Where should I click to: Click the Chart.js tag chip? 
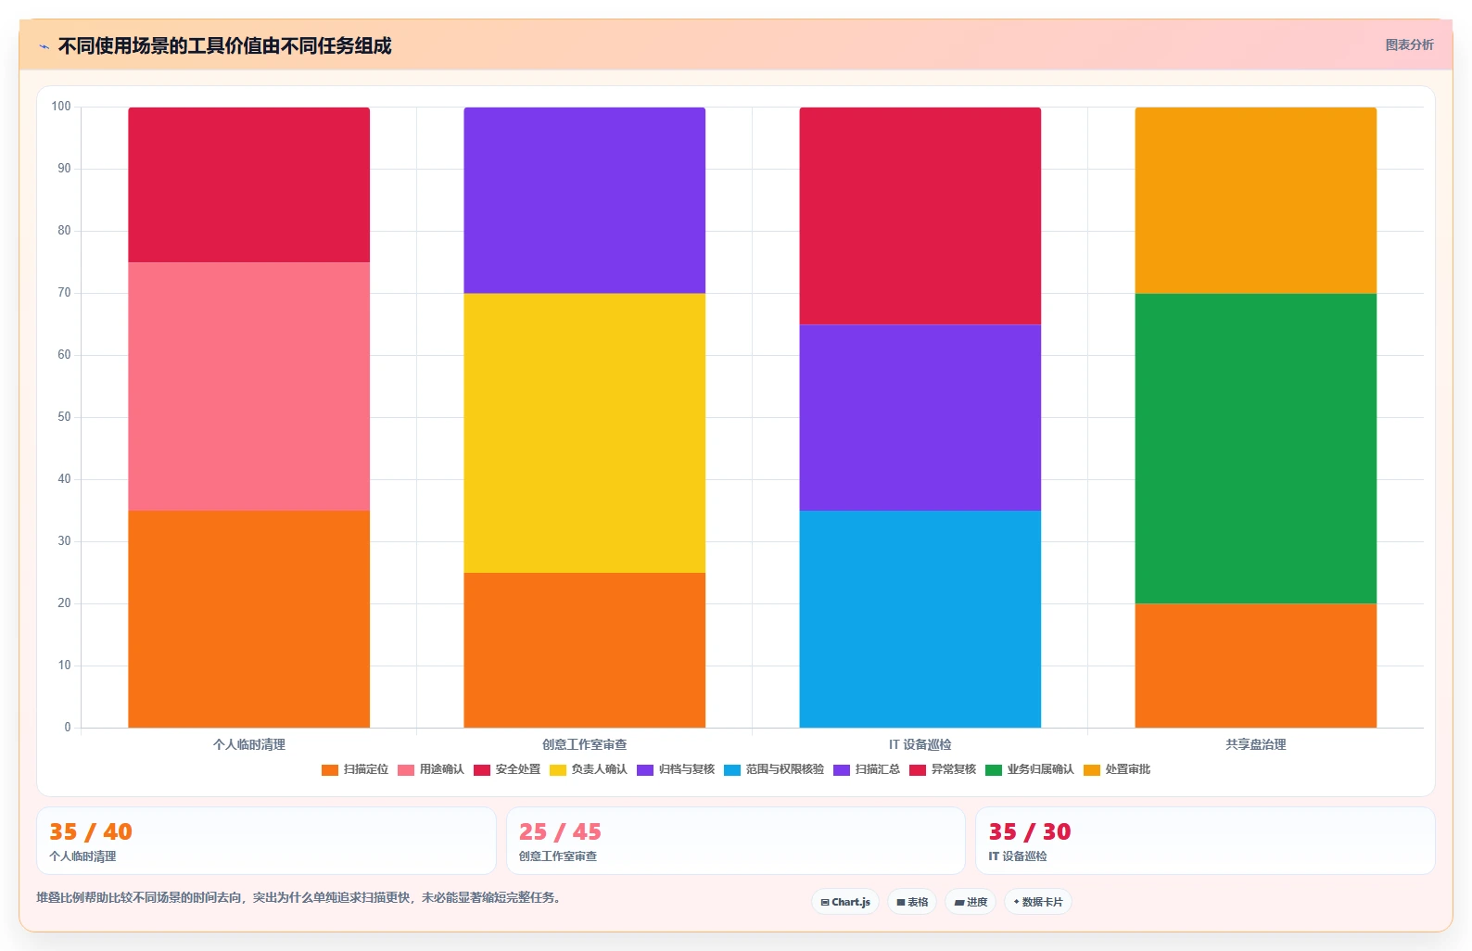point(845,902)
